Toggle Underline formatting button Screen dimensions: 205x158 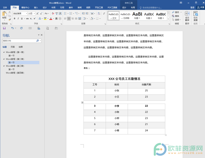pos(22,19)
